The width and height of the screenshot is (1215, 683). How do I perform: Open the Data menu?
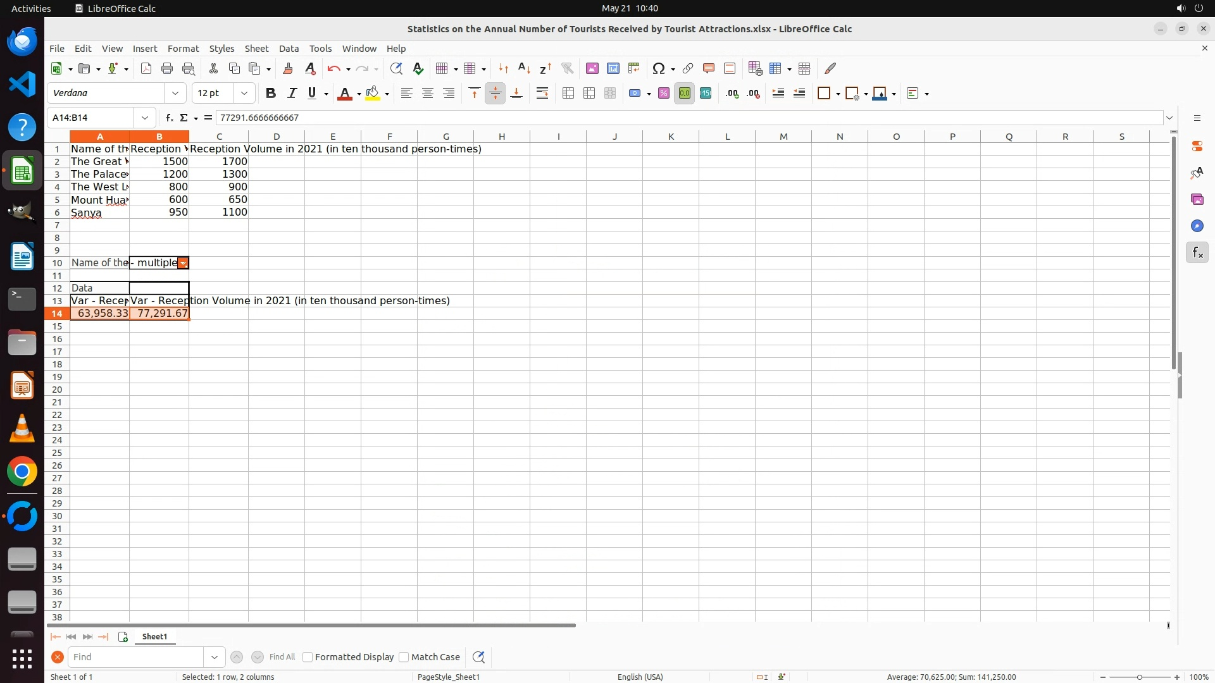[x=289, y=49]
